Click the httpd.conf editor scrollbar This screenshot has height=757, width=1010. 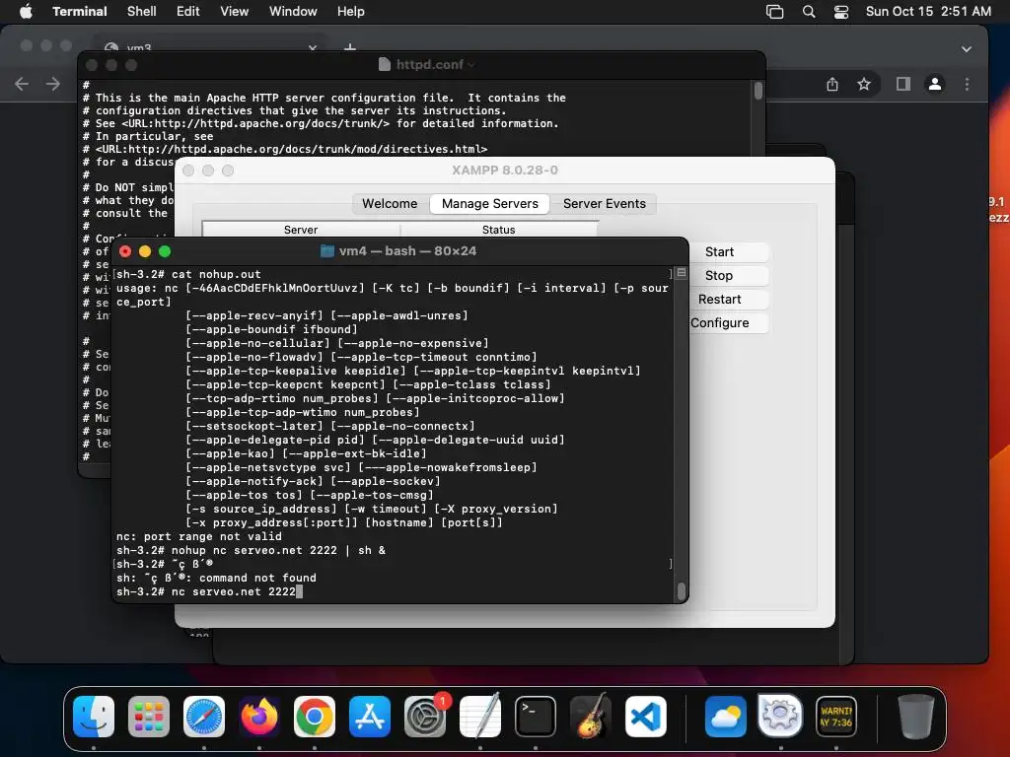click(758, 91)
